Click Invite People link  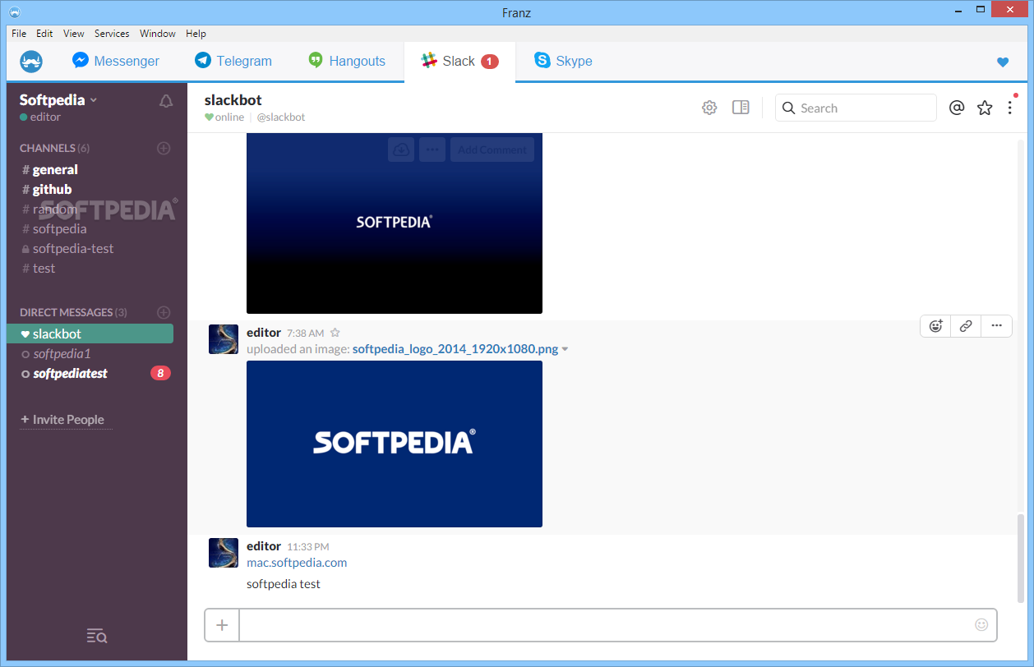point(62,420)
